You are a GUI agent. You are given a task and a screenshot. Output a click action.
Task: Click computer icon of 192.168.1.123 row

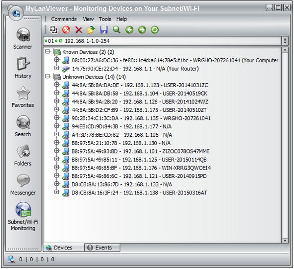point(66,85)
